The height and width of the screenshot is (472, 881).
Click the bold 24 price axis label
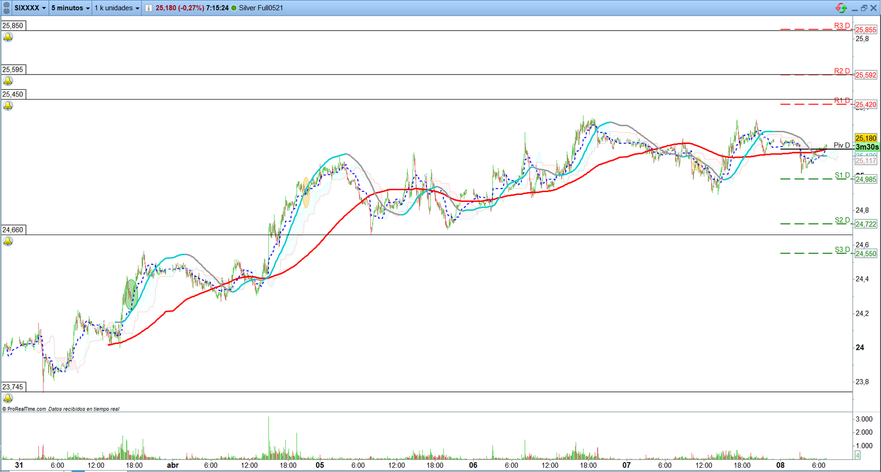pos(860,347)
